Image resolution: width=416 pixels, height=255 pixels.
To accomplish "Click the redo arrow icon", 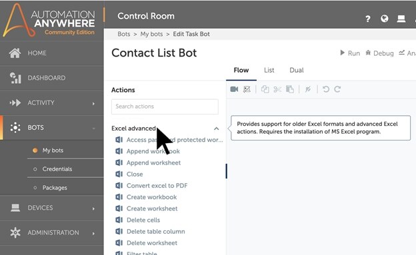I will pos(337,89).
